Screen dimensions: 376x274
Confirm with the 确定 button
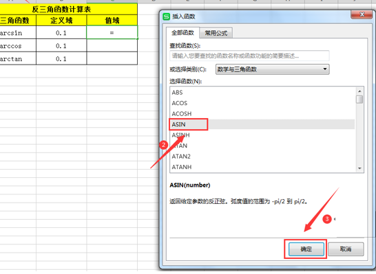tap(306, 249)
